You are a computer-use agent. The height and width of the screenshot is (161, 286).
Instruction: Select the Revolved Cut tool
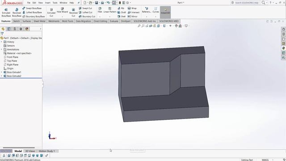click(x=73, y=13)
